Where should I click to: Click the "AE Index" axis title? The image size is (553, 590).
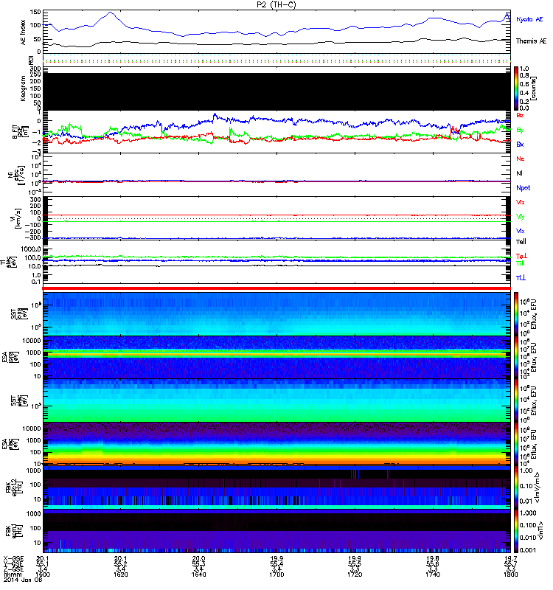click(24, 32)
